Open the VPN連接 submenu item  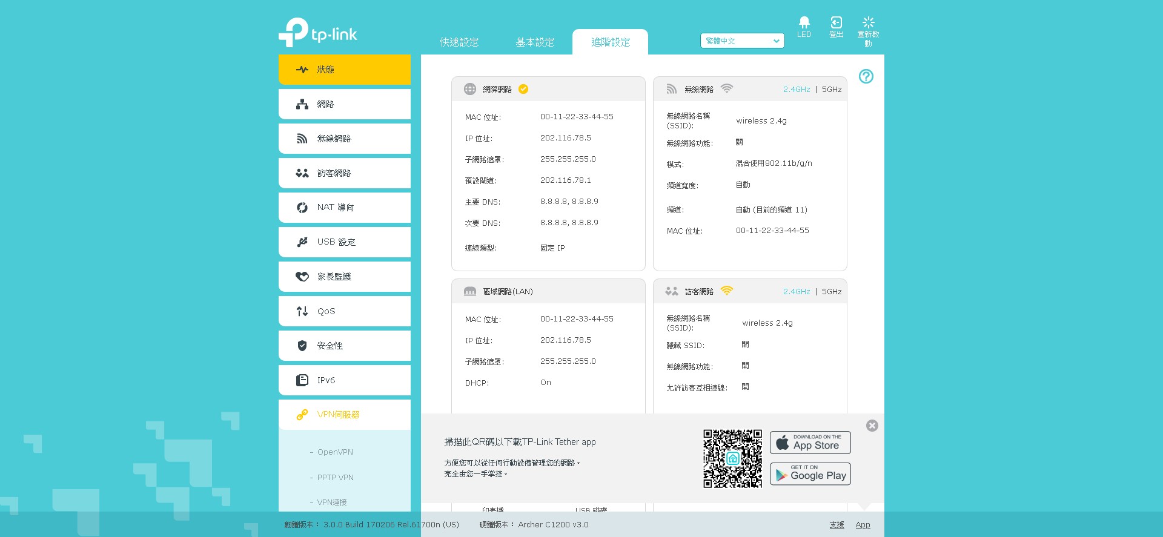pyautogui.click(x=332, y=502)
